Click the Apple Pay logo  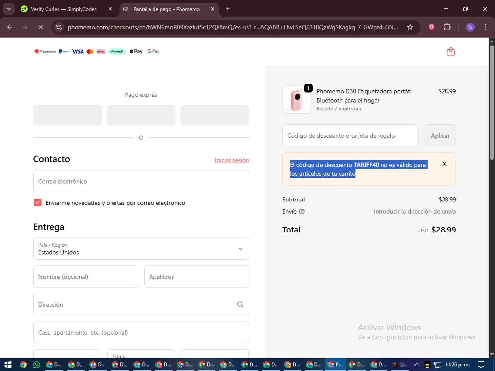pos(136,51)
